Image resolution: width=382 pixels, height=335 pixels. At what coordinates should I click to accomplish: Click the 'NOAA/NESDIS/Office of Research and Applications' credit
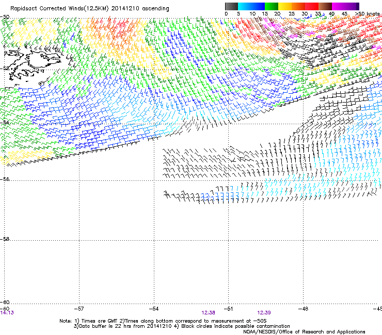304,332
